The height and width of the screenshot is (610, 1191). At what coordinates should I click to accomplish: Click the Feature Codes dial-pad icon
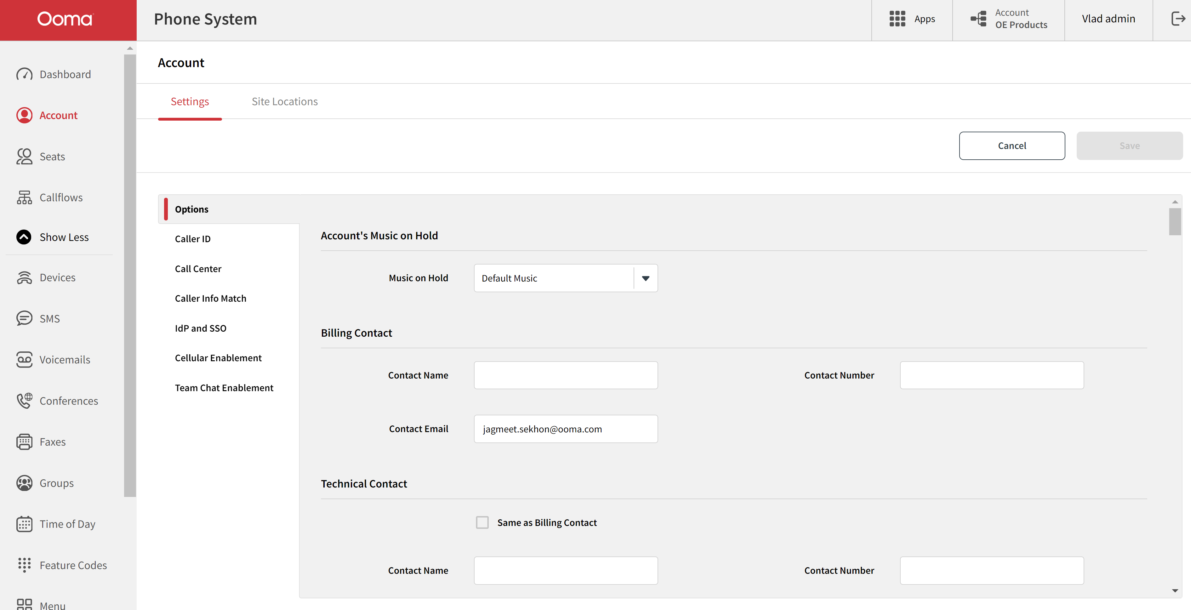click(x=24, y=565)
